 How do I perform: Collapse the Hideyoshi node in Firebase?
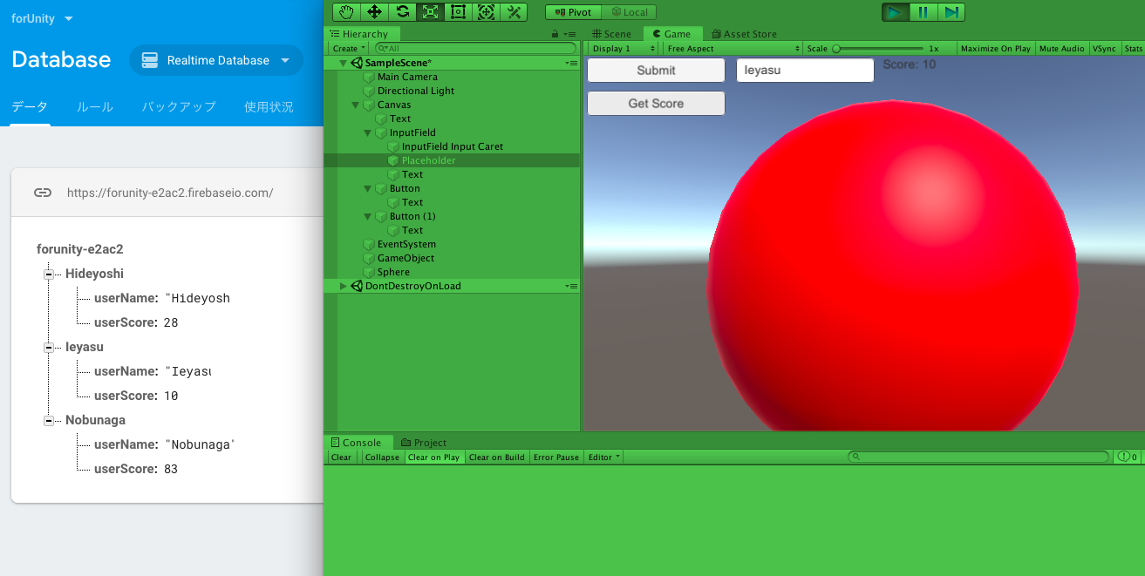(49, 274)
